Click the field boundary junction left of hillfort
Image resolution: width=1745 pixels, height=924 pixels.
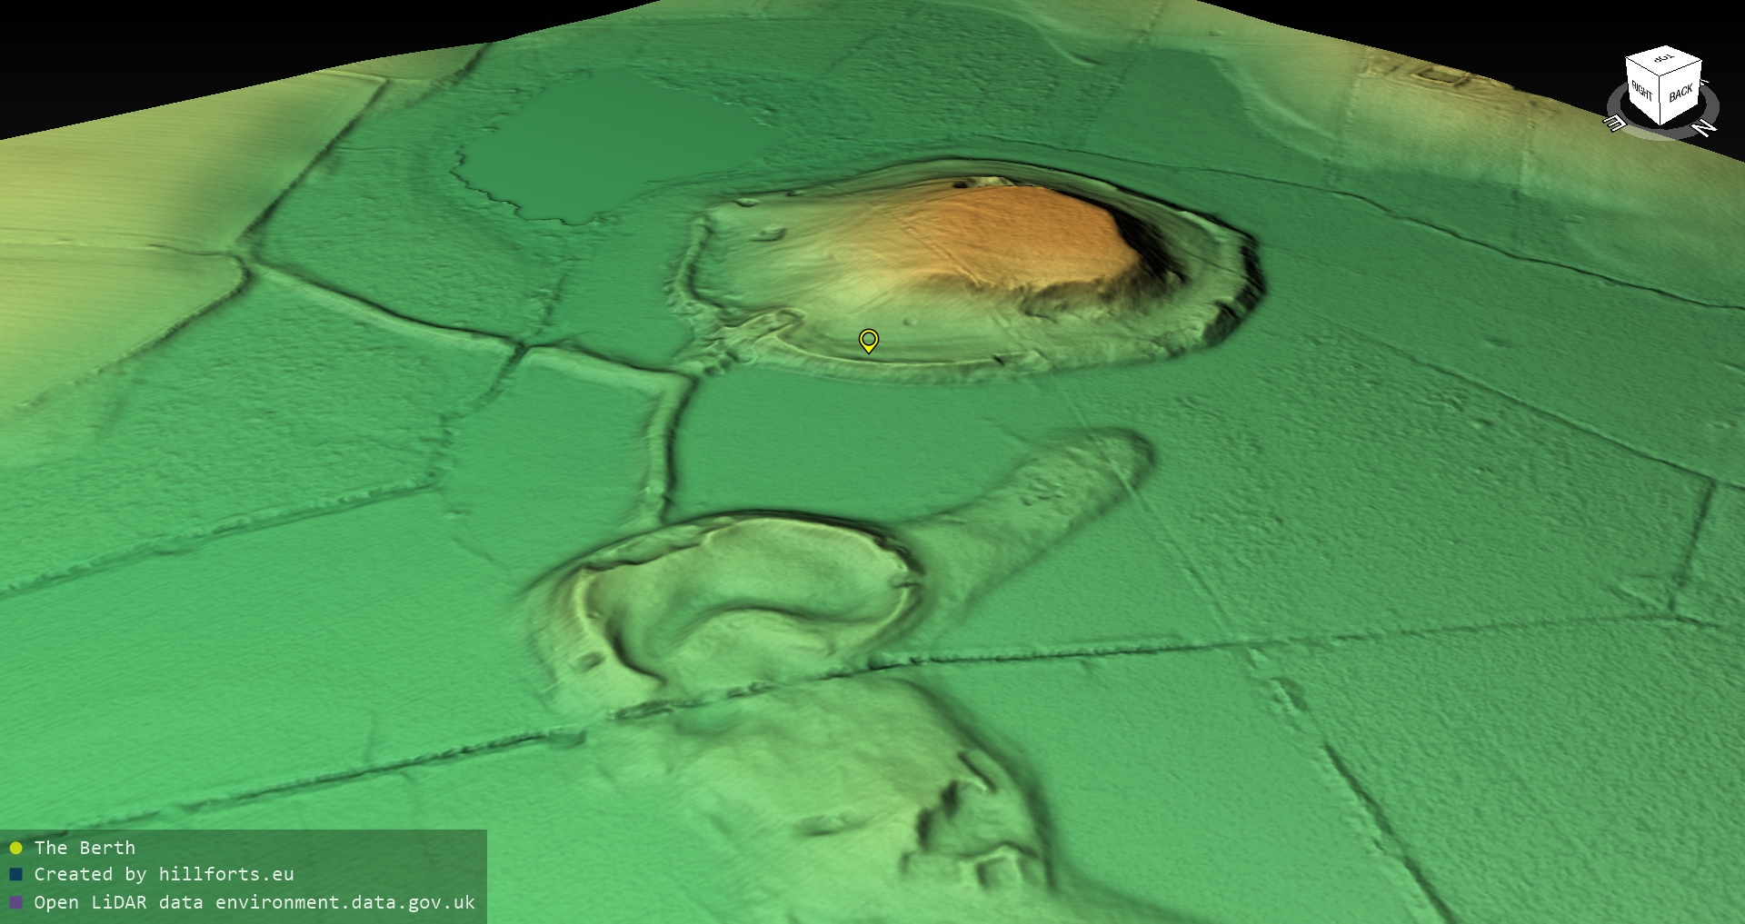coord(521,345)
